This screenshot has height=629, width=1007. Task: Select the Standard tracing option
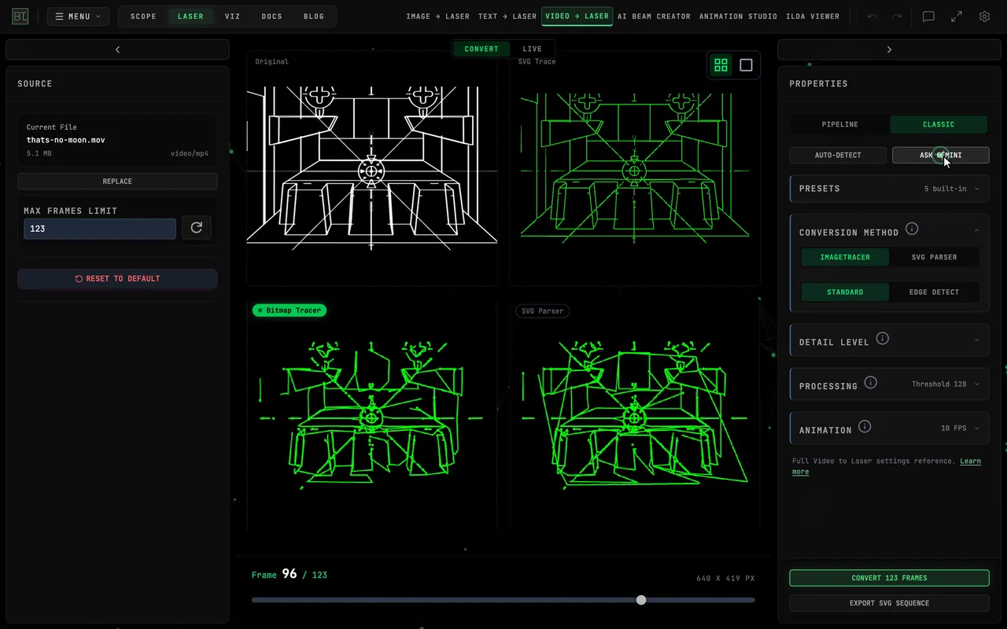845,292
